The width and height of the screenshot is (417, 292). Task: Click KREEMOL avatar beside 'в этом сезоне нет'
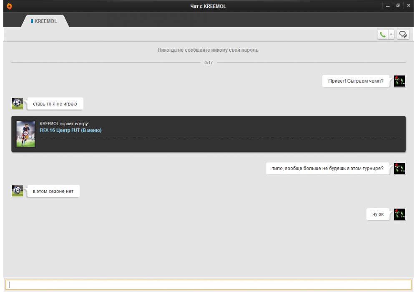pyautogui.click(x=17, y=191)
